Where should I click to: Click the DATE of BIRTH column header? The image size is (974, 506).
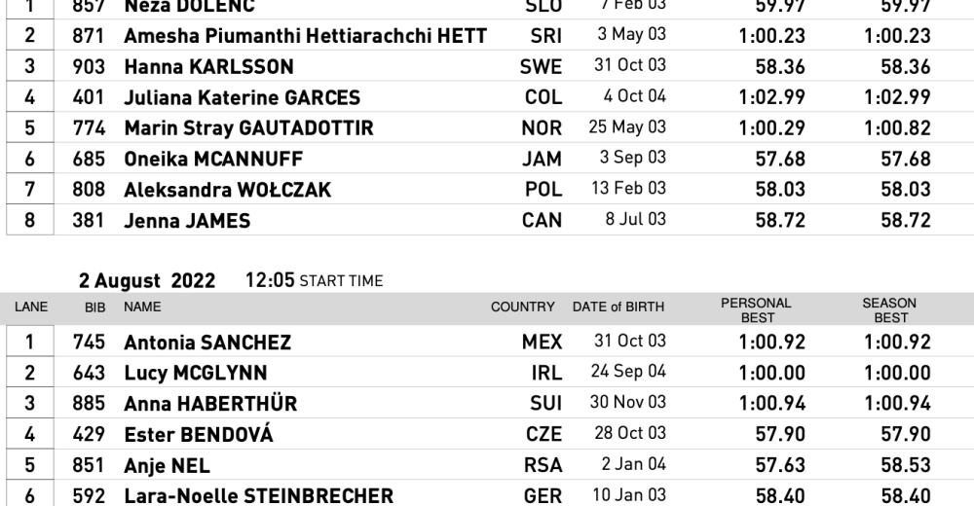618,307
